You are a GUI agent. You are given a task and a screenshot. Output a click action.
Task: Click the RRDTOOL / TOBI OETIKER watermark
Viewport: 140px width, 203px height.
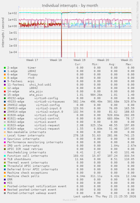click(x=137, y=15)
